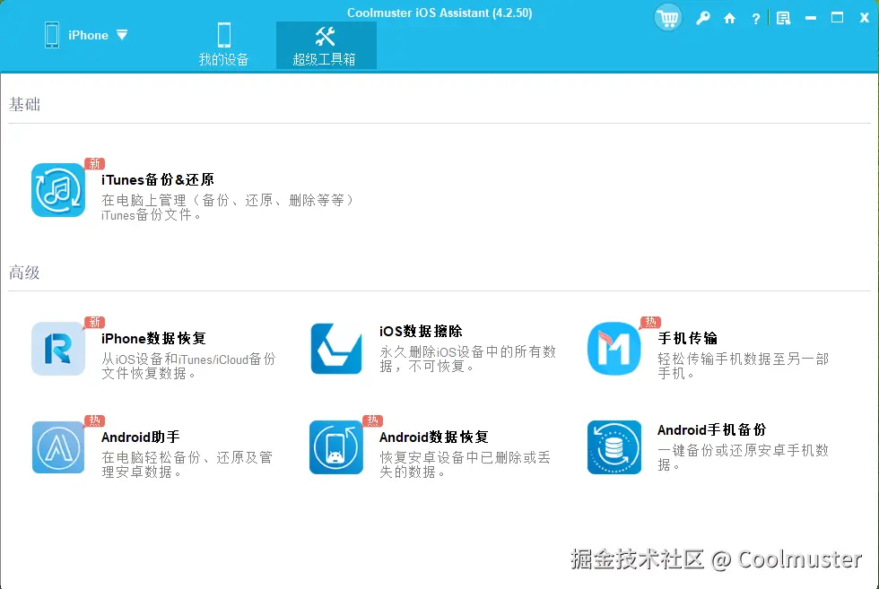Image resolution: width=879 pixels, height=589 pixels.
Task: Launch the iOS数据擦除 eraser icon
Action: [335, 350]
